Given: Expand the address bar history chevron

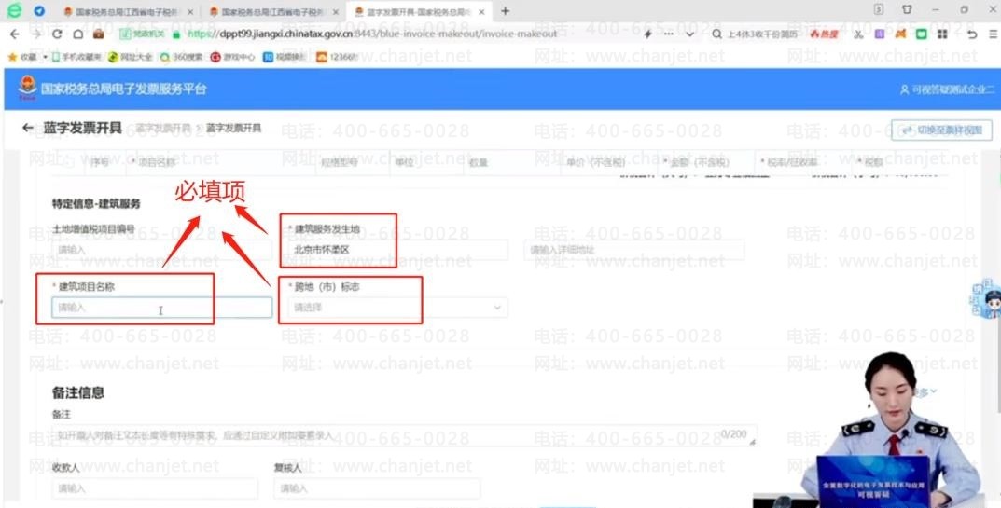Looking at the screenshot, I should 689,34.
